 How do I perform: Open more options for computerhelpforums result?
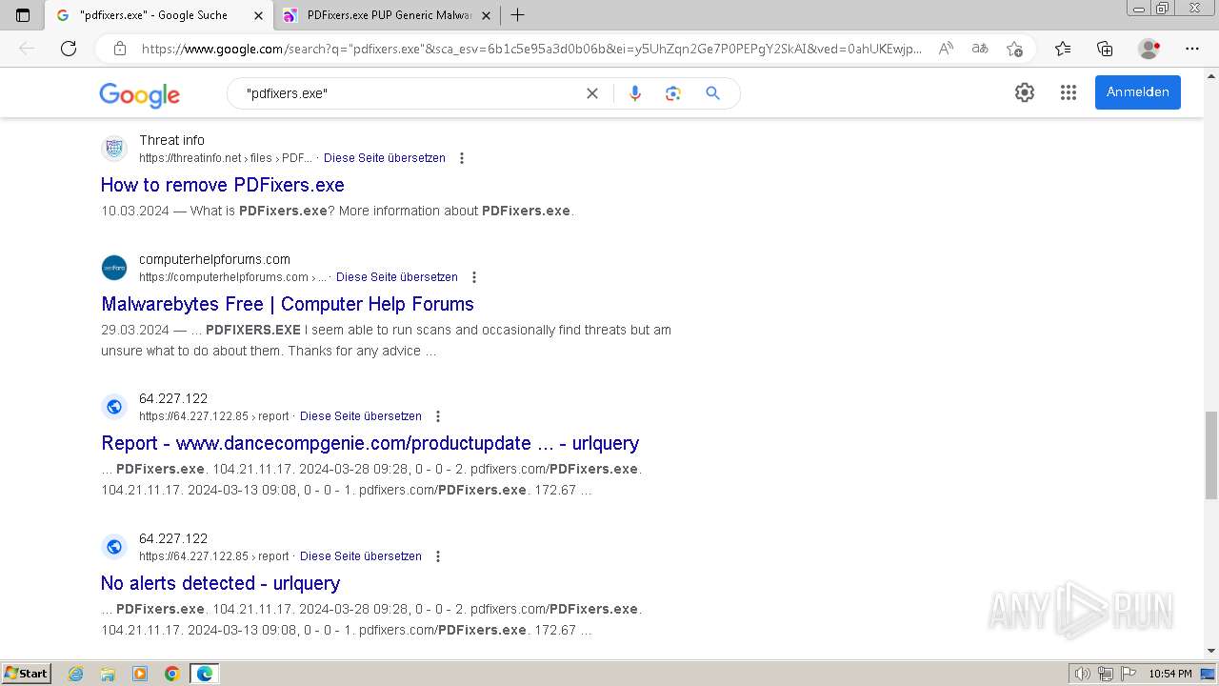tap(474, 277)
